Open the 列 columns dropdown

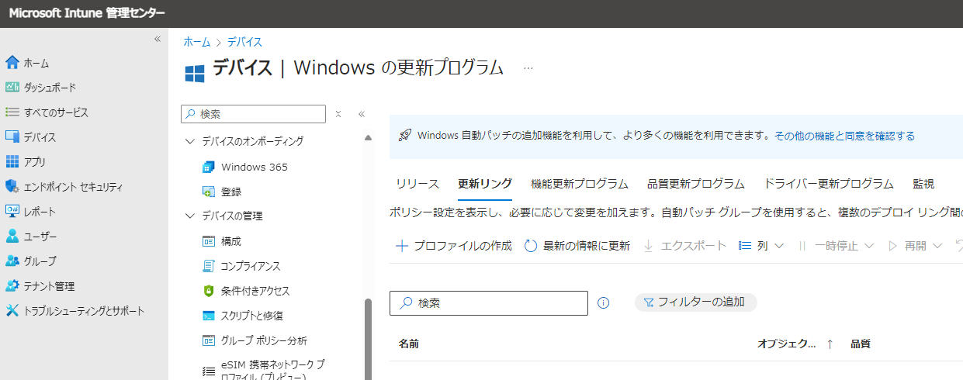760,246
